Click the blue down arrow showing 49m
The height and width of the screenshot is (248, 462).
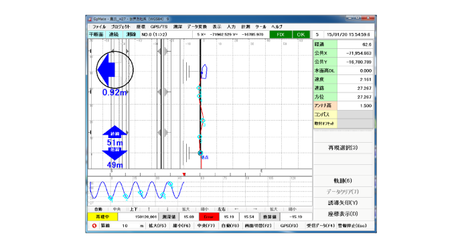[114, 153]
